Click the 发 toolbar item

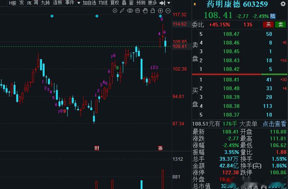pos(22,3)
